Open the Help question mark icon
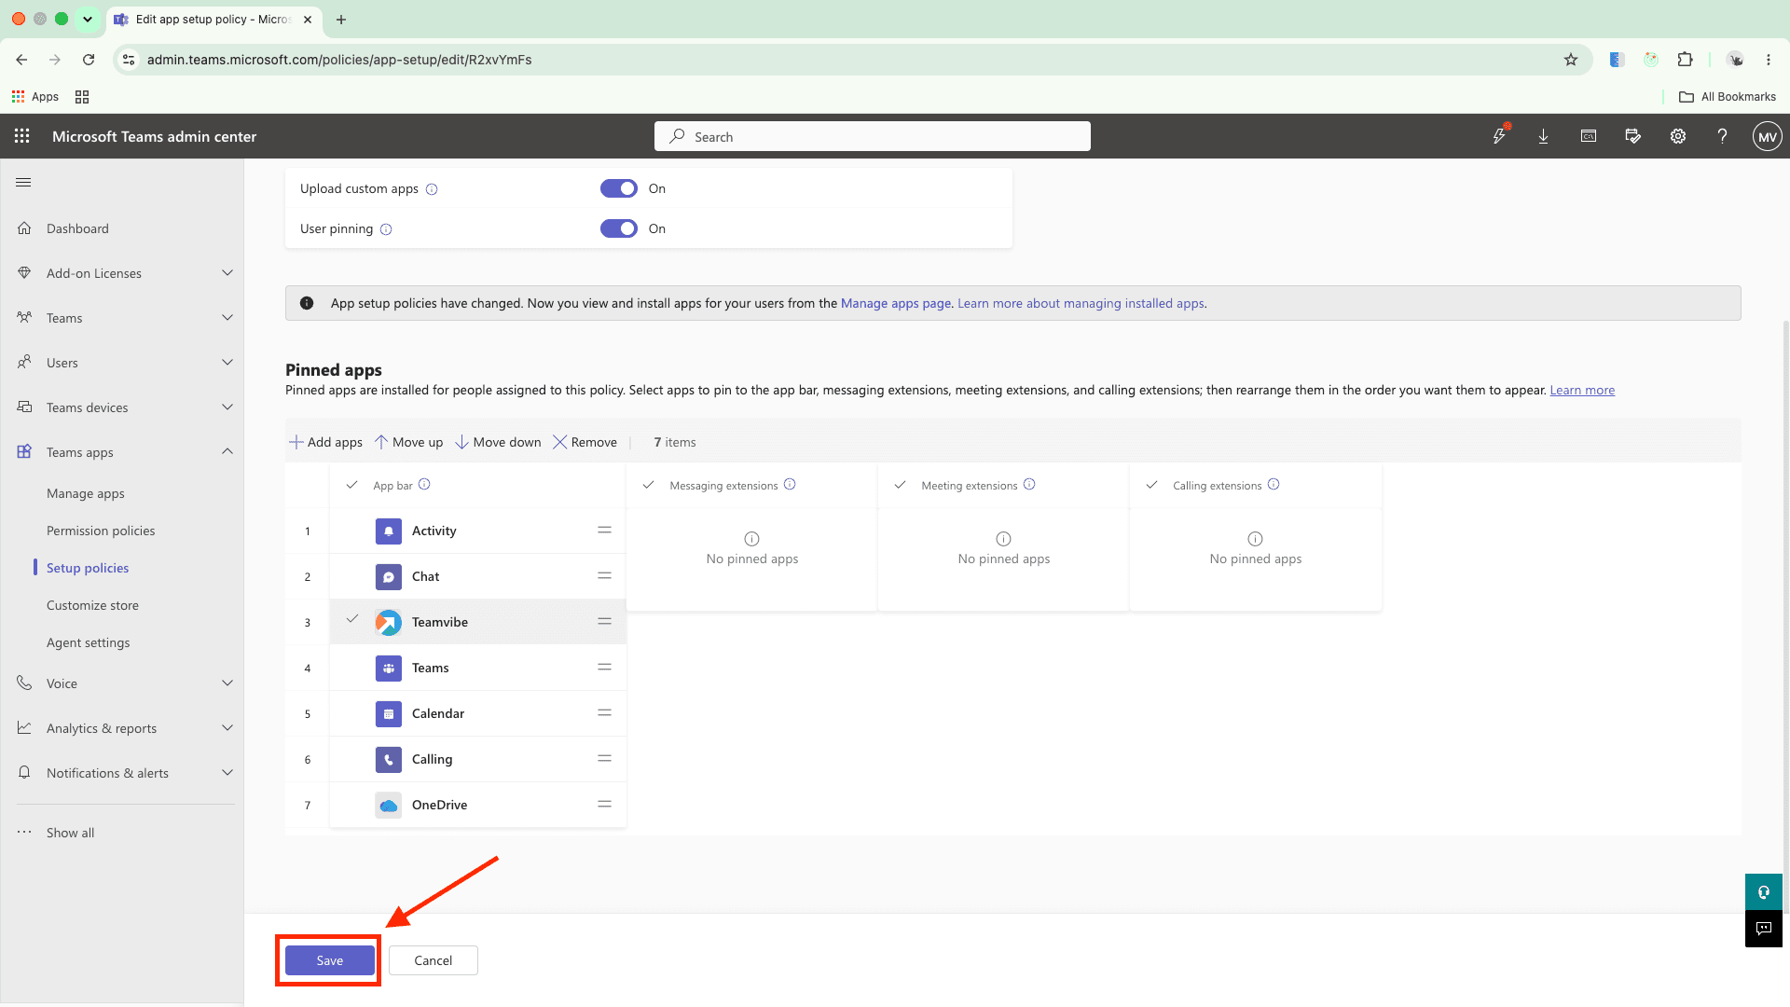This screenshot has width=1790, height=1007. click(x=1723, y=136)
